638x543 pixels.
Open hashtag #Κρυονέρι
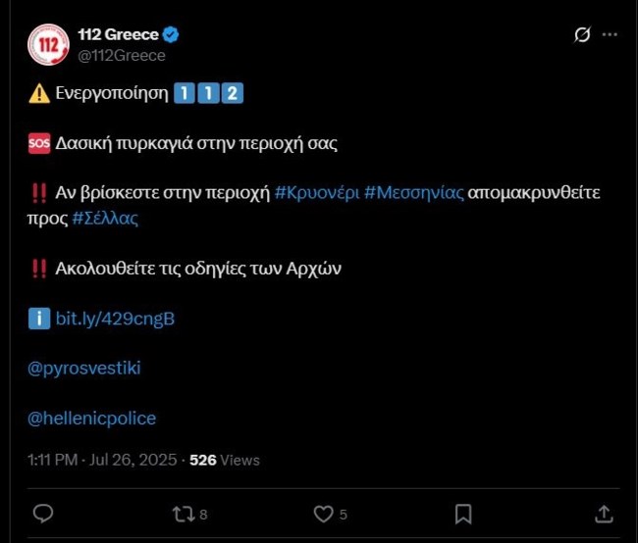pos(317,193)
